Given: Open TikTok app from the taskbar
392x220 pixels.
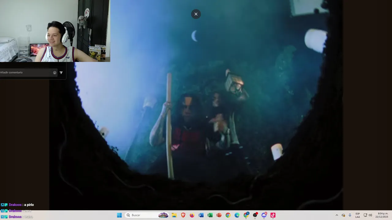Looking at the screenshot, I should coord(273,215).
